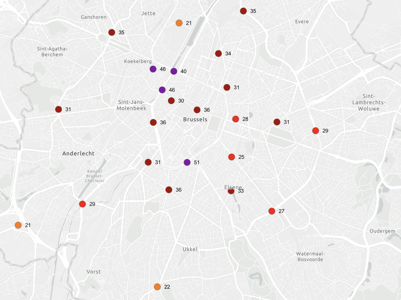Click the 35 marker northwest of Evere

point(243,11)
